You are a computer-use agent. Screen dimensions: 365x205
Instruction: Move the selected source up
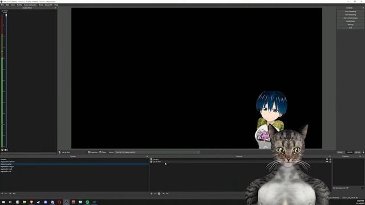click(164, 194)
